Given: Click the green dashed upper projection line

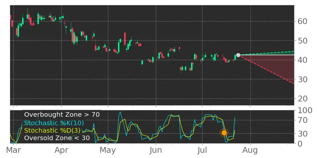Looking at the screenshot, I should click(267, 53).
